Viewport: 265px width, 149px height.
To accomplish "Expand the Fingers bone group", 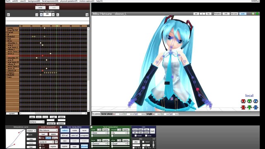I will coord(7,73).
